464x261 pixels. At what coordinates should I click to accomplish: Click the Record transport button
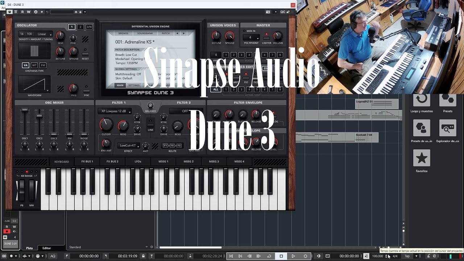[x=305, y=256]
